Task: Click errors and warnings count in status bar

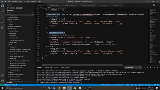Action: [x=7, y=85]
